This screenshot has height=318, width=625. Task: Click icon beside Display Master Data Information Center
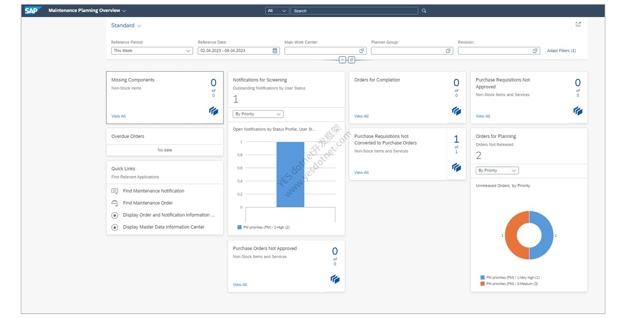(x=115, y=227)
